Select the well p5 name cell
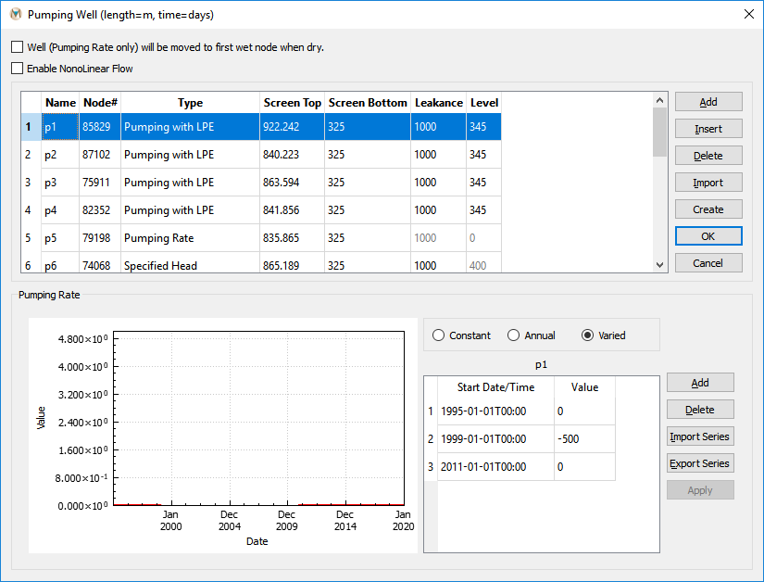The image size is (764, 582). 60,238
